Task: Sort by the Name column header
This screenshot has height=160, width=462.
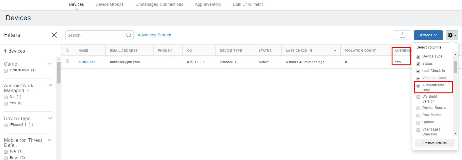Action: (x=83, y=51)
